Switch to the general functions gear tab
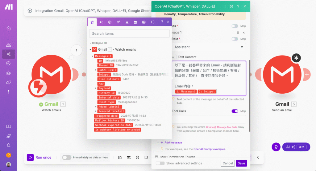Screen dimensions: 316x171 110,22
